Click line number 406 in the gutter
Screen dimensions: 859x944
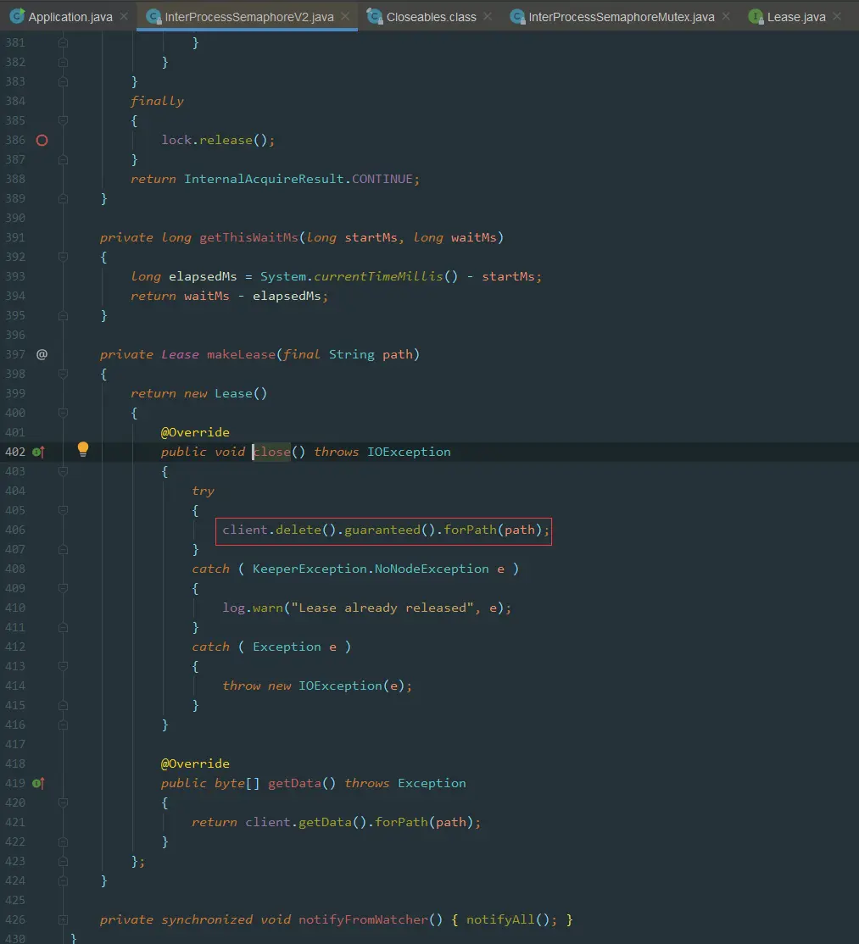15,530
